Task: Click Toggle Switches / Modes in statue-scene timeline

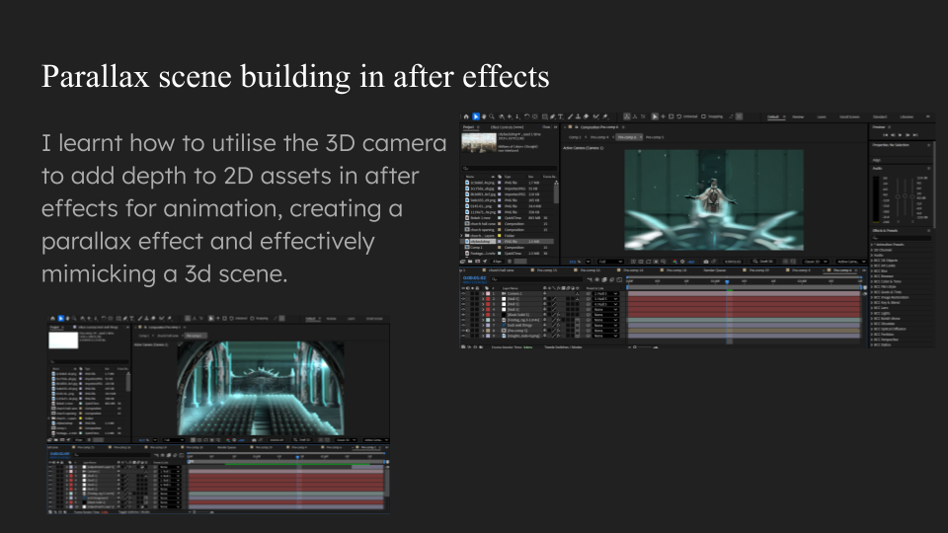Action: 563,346
